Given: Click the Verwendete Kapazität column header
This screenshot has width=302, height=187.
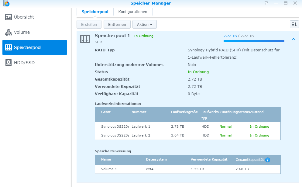Looking at the screenshot, I should (x=209, y=160).
